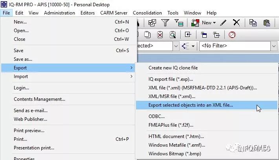The height and width of the screenshot is (160, 279).
Task: Click the No Filter field
Action: pyautogui.click(x=235, y=46)
